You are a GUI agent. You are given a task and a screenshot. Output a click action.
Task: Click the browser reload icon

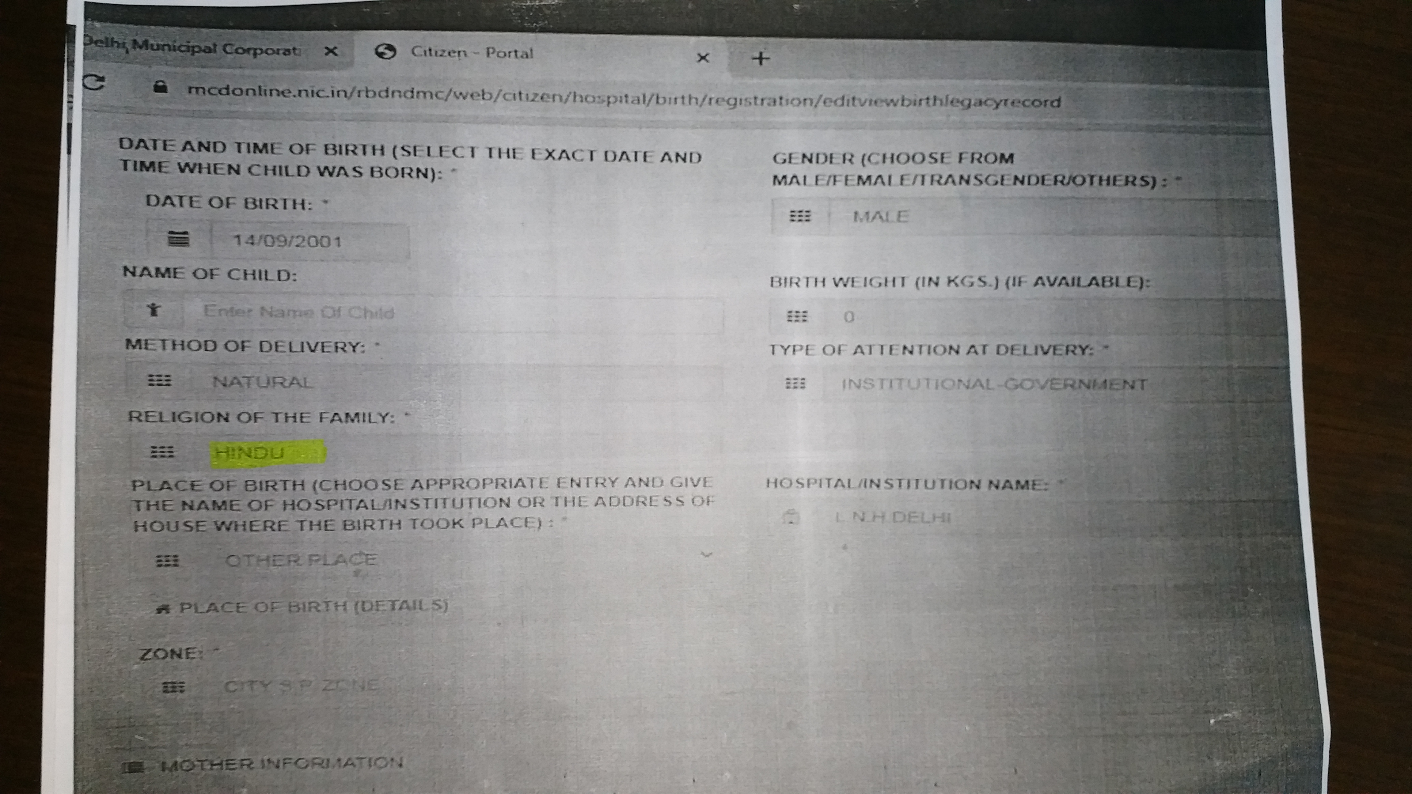pos(94,83)
